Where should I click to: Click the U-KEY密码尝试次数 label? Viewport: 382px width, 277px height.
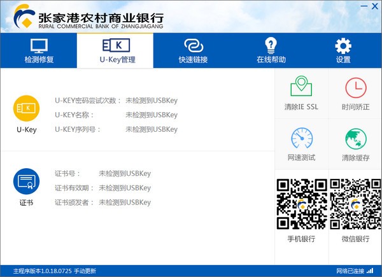[x=88, y=101]
